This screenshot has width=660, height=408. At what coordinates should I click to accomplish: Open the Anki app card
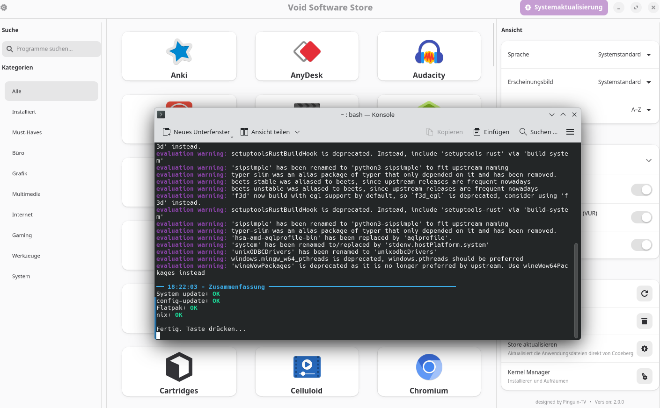(x=179, y=56)
